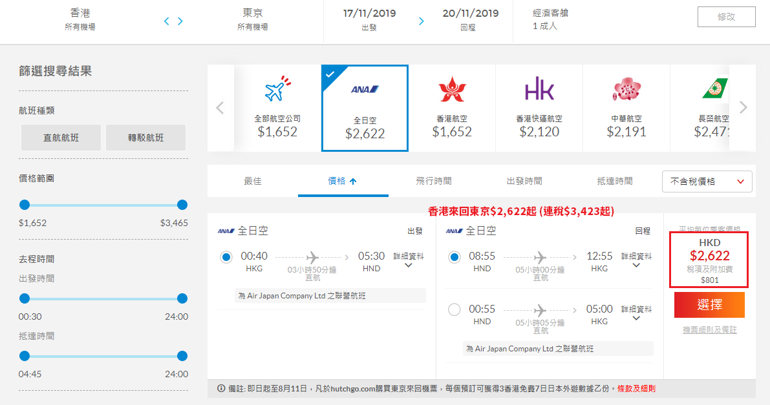Viewport: 770px width, 405px height.
Task: Choose the 長榮航空 green logo
Action: pos(714,89)
